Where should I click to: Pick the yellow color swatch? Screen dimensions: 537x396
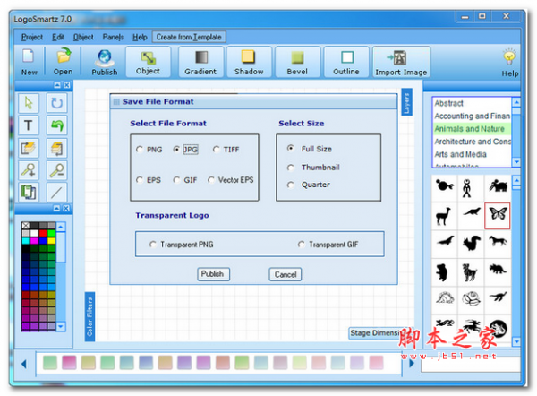click(x=51, y=241)
